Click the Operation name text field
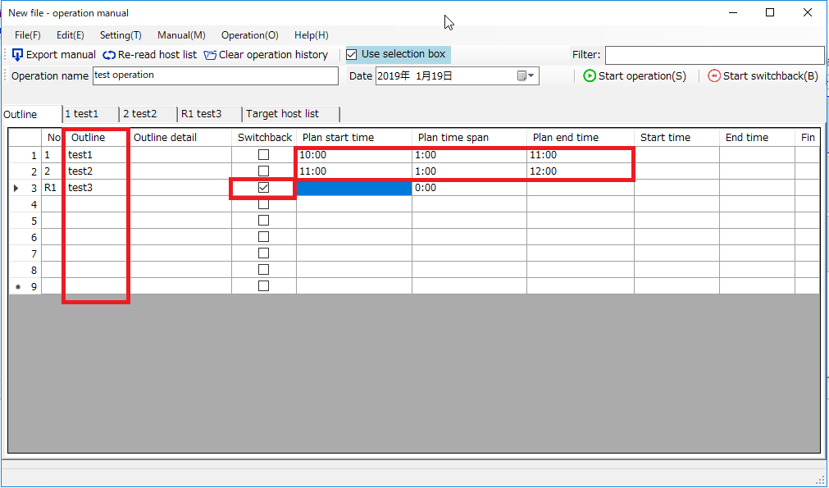This screenshot has height=488, width=829. click(215, 75)
